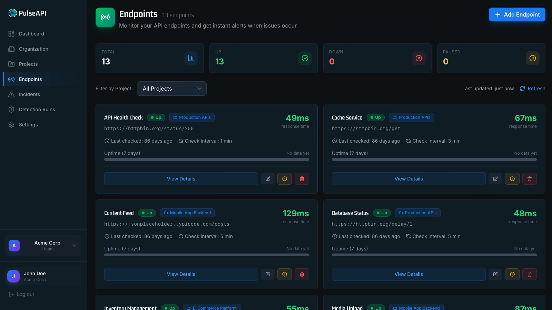Delete the Cache Service endpoint
This screenshot has width=552, height=310.
click(x=530, y=179)
